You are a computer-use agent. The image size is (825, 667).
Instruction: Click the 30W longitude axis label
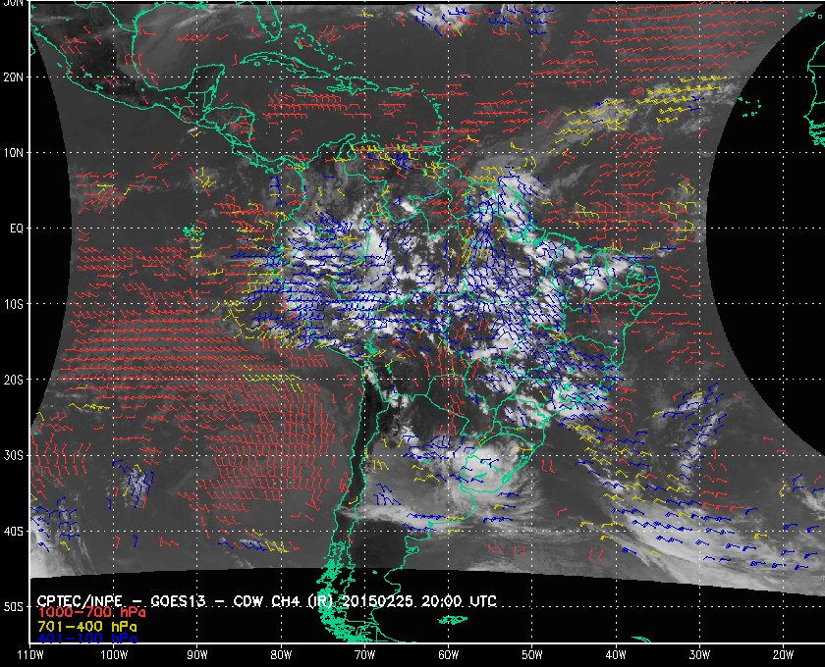[698, 653]
